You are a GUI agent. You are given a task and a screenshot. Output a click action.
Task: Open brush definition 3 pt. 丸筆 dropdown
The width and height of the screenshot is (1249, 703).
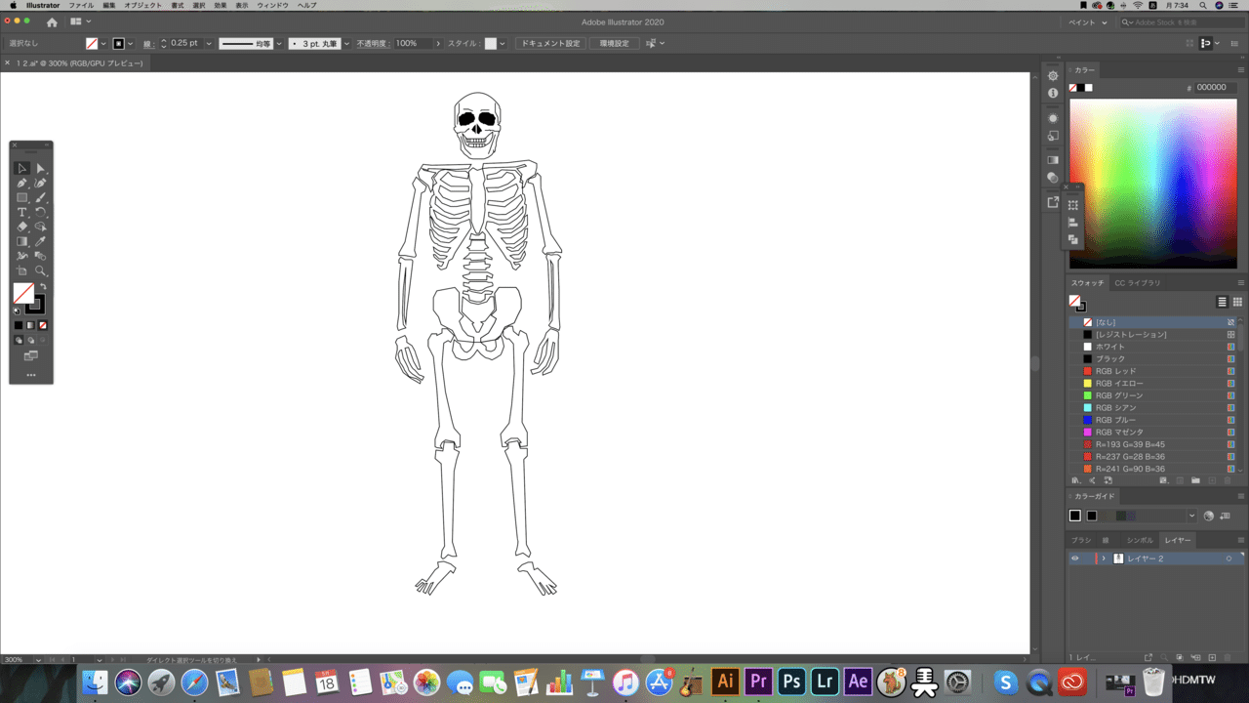346,44
